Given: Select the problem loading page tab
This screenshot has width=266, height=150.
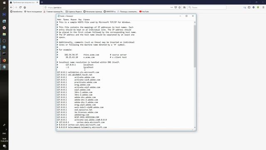Looking at the screenshot, I should tap(24, 2).
